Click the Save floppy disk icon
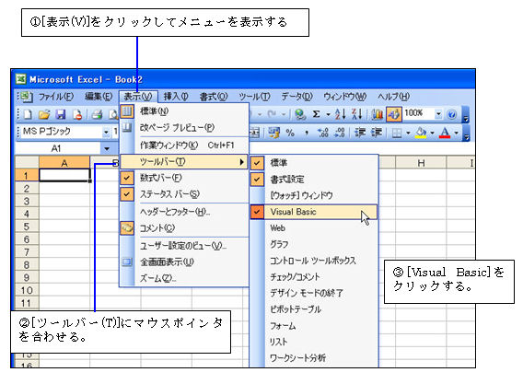Image resolution: width=523 pixels, height=384 pixels. 61,115
